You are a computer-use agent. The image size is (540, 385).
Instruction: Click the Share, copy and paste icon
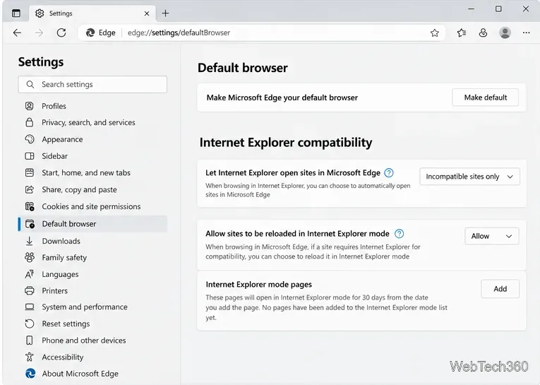[x=29, y=189]
